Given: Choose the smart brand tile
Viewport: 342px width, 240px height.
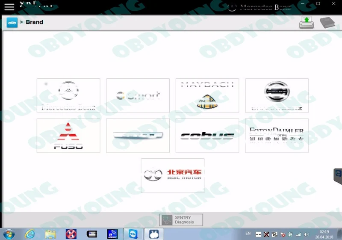Looking at the screenshot, I should (x=138, y=95).
